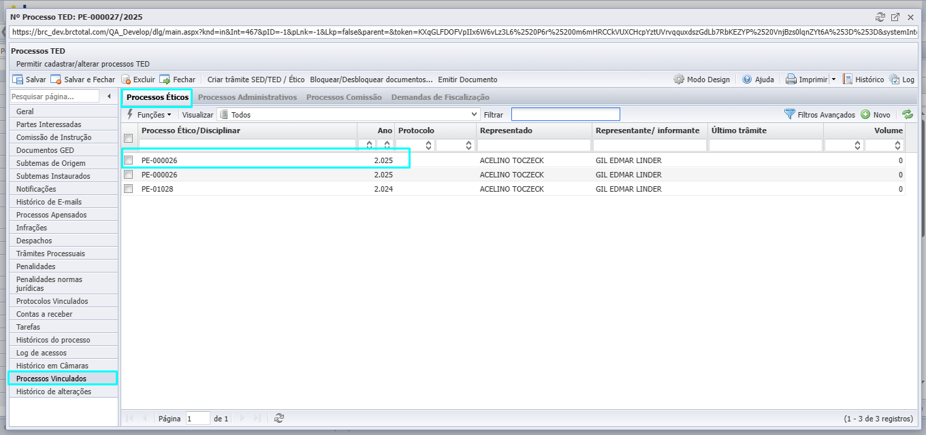Open Processos Vinculados in sidebar
Image resolution: width=926 pixels, height=435 pixels.
click(x=63, y=379)
